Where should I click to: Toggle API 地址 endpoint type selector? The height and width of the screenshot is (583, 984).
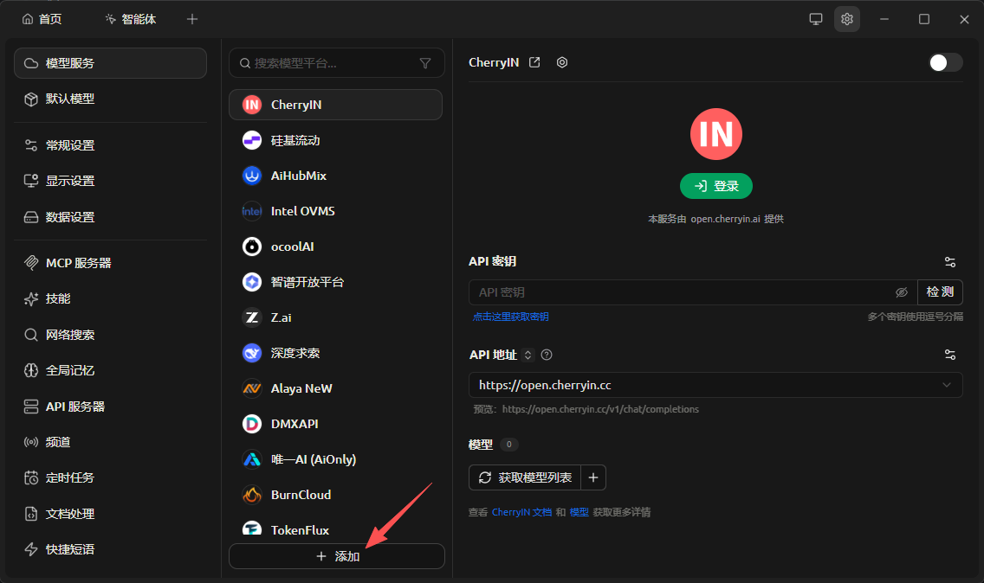click(x=528, y=355)
